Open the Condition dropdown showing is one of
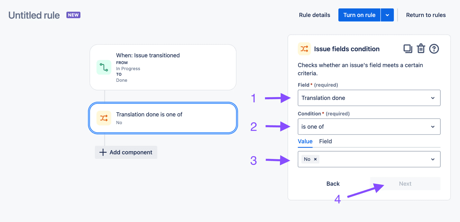Image resolution: width=460 pixels, height=222 pixels. pos(369,126)
